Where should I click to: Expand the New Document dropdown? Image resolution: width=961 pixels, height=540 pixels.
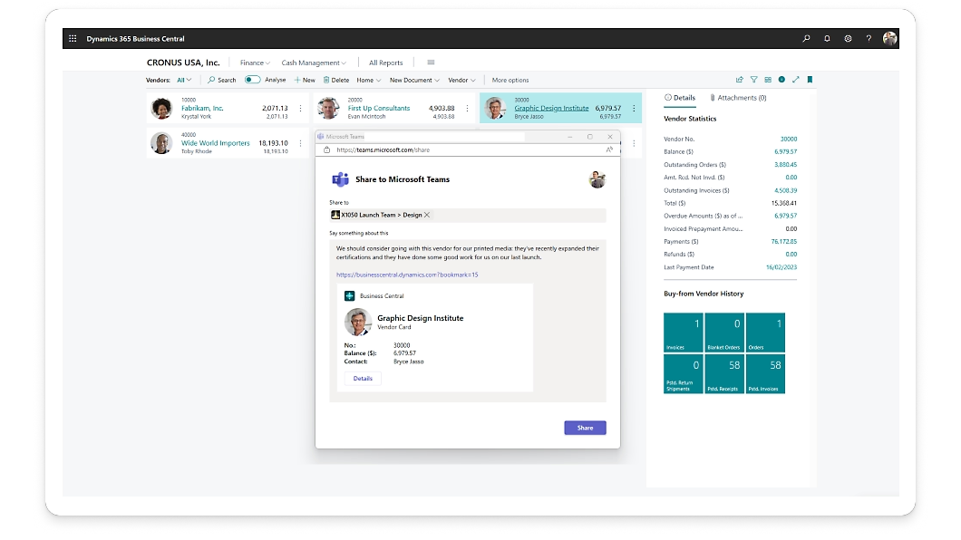(x=415, y=81)
